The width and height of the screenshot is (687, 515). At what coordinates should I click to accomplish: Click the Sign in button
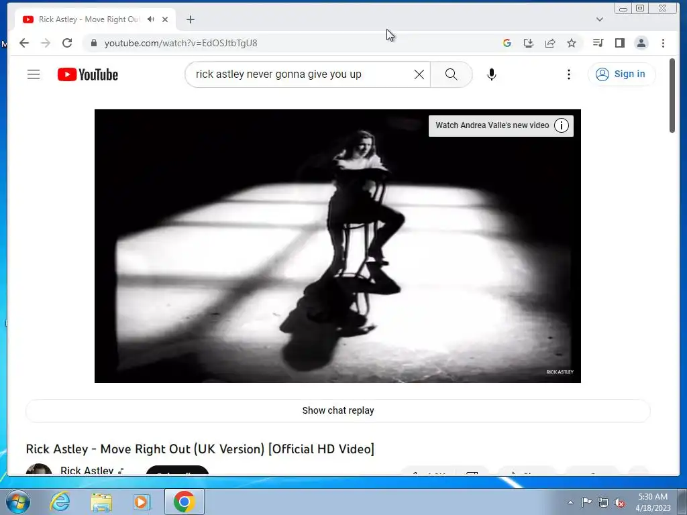[x=621, y=74]
